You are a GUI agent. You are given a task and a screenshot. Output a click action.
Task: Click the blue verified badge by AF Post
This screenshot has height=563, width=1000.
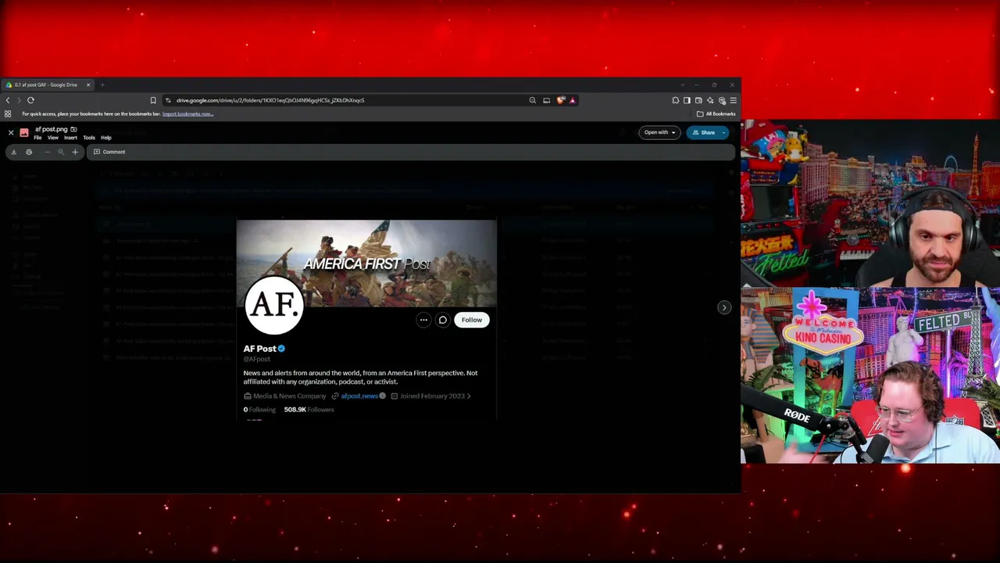(281, 349)
